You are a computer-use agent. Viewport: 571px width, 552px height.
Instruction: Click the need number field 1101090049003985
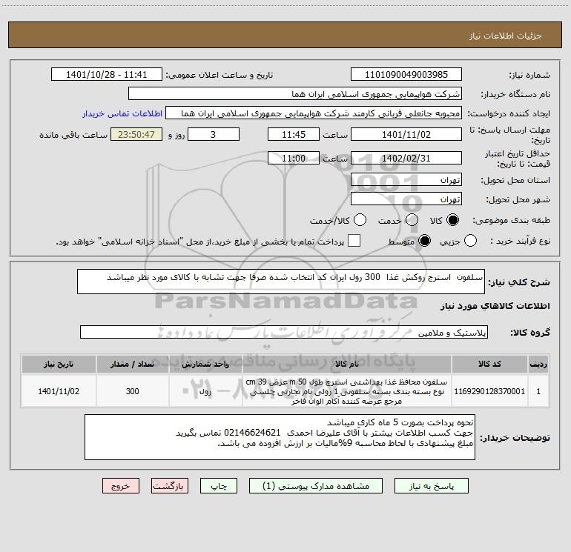pyautogui.click(x=406, y=75)
